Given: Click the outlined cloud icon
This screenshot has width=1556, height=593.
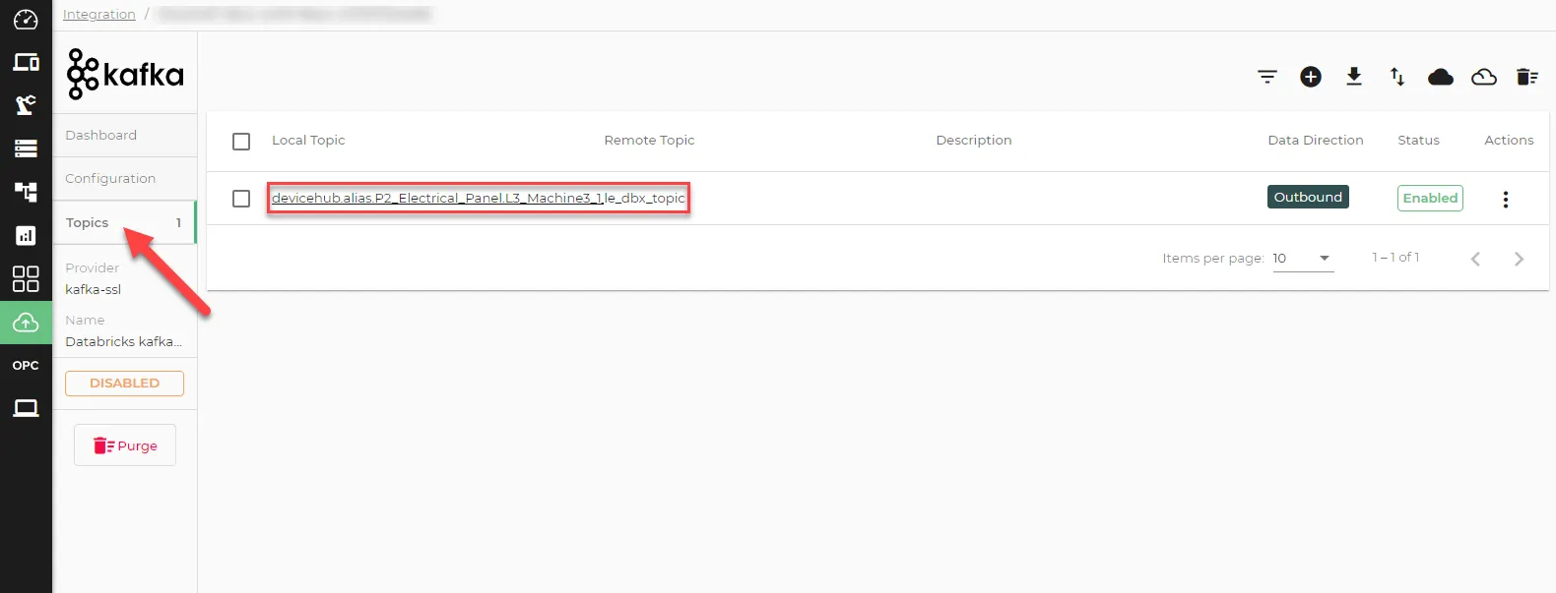Looking at the screenshot, I should 1484,77.
